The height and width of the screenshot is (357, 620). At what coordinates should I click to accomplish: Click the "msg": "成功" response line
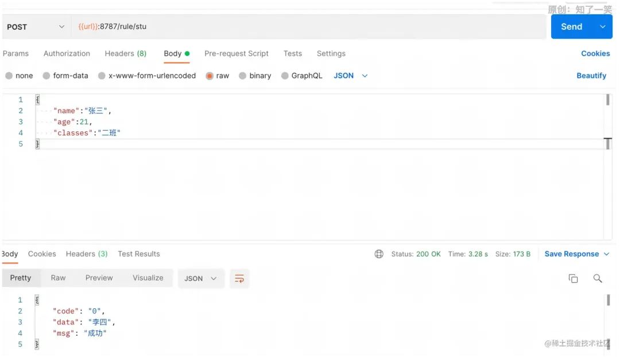click(x=79, y=333)
